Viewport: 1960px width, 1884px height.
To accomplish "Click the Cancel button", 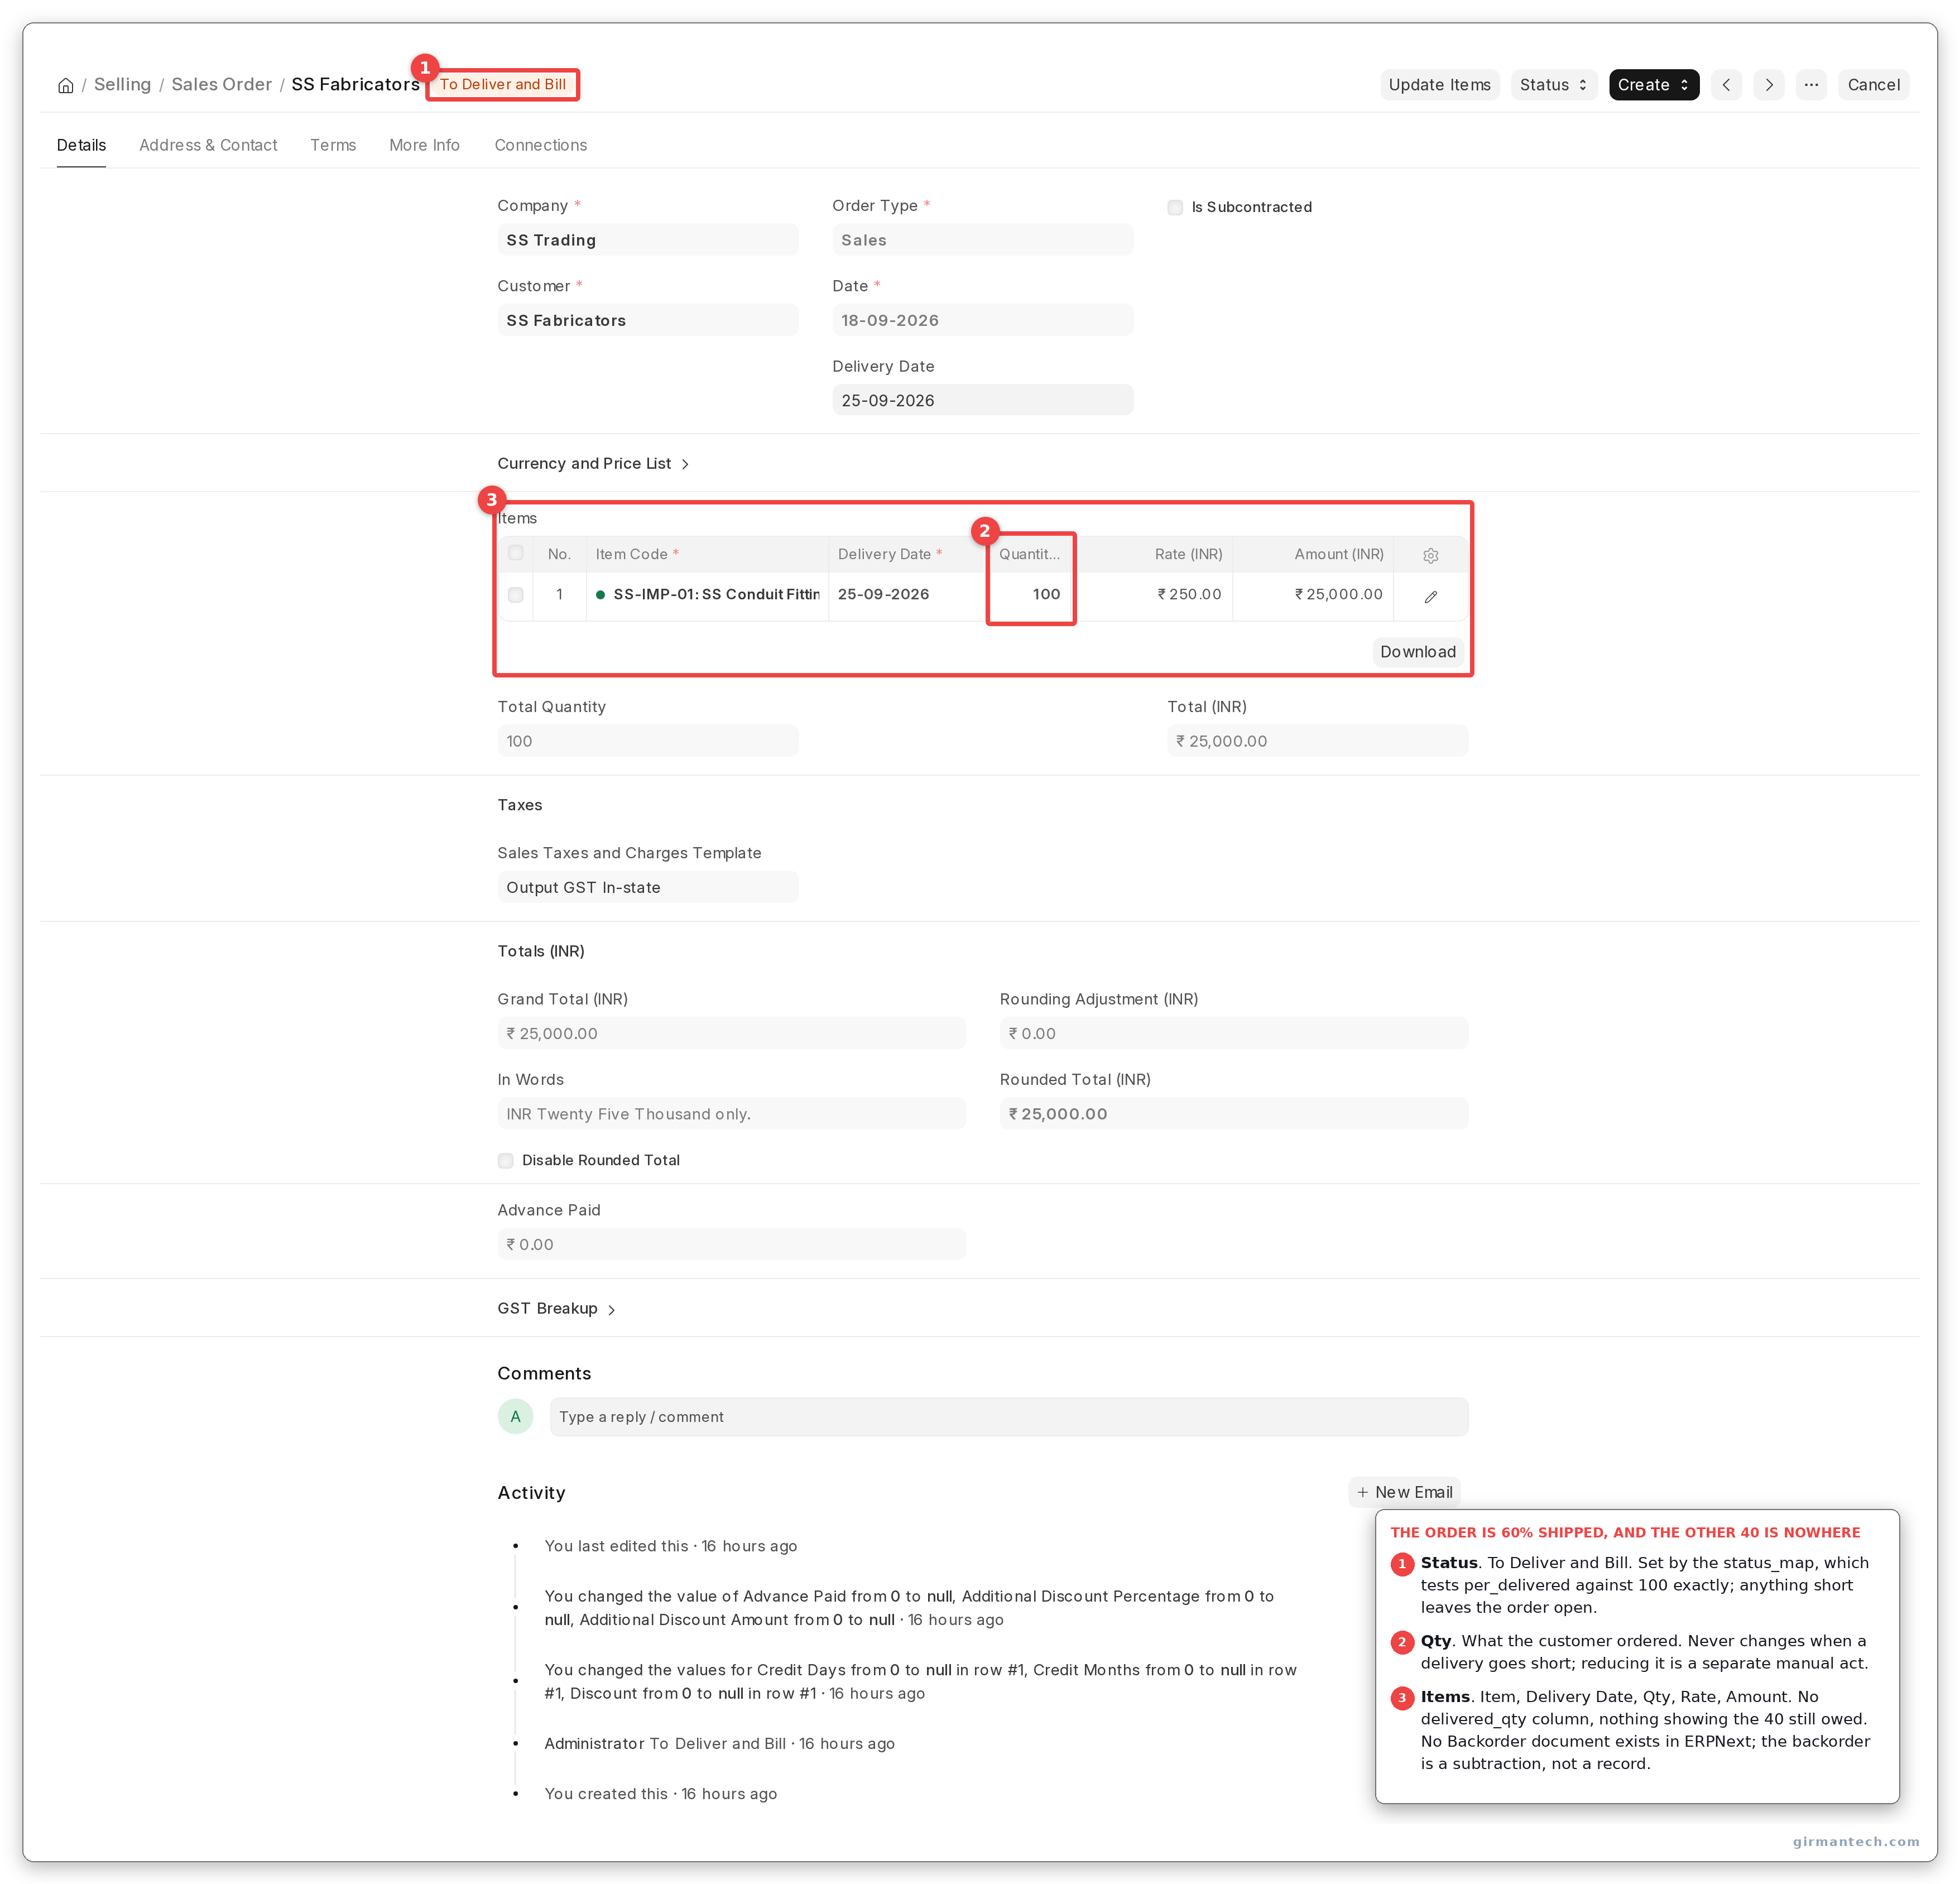I will click(x=1873, y=85).
